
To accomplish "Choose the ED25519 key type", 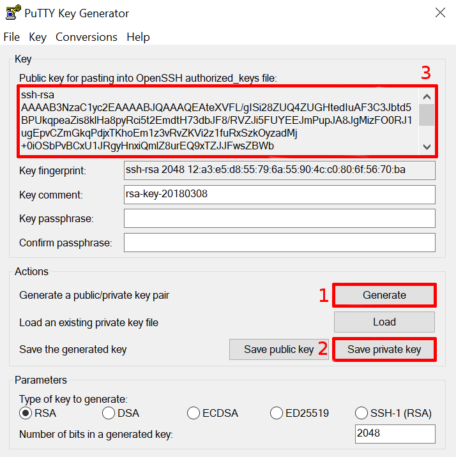I will (277, 413).
